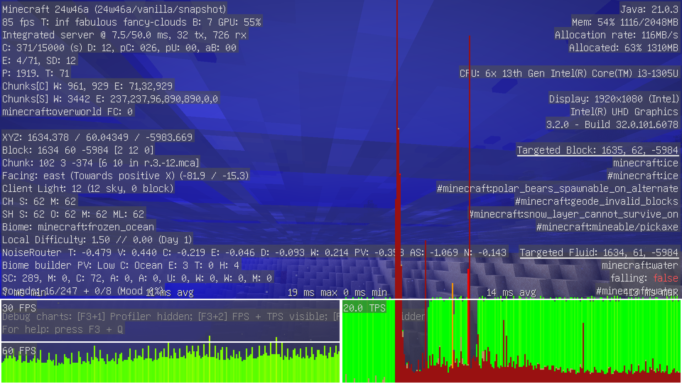682x384 pixels.
Task: Click the Biome frozen_ocean line
Action: (x=78, y=227)
